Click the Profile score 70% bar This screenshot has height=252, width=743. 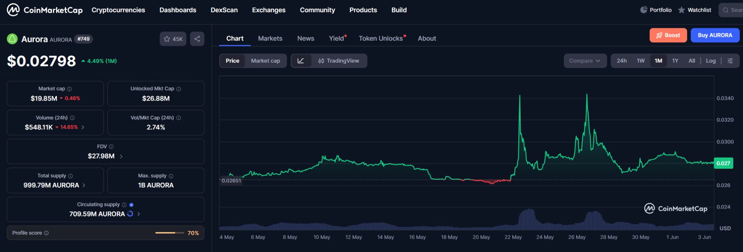point(169,233)
